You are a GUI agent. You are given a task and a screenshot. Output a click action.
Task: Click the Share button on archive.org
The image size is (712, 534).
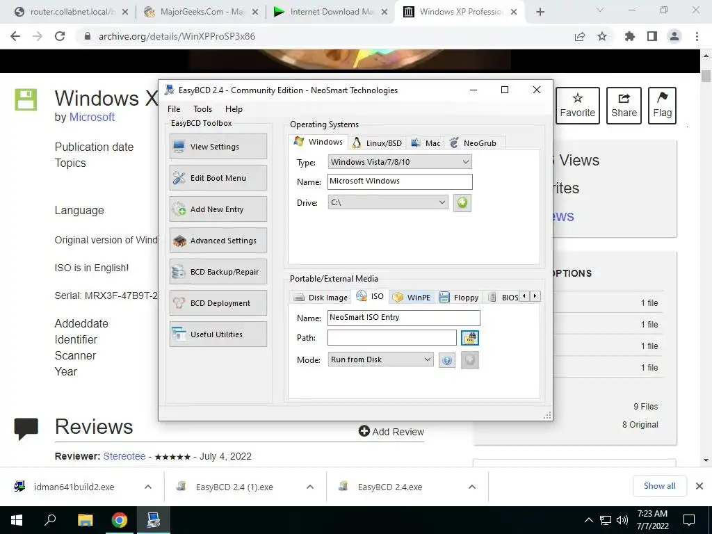624,106
